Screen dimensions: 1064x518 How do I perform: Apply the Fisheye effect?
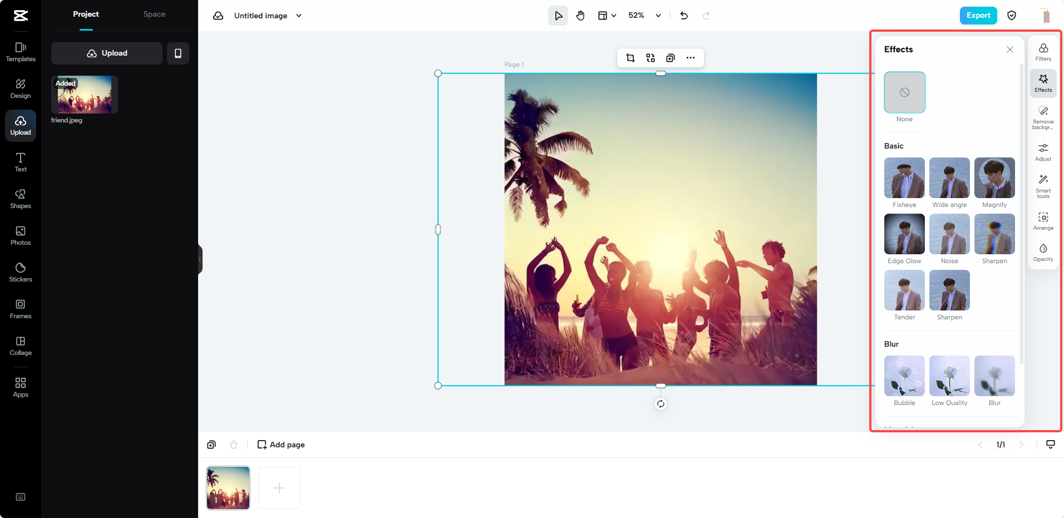point(904,178)
